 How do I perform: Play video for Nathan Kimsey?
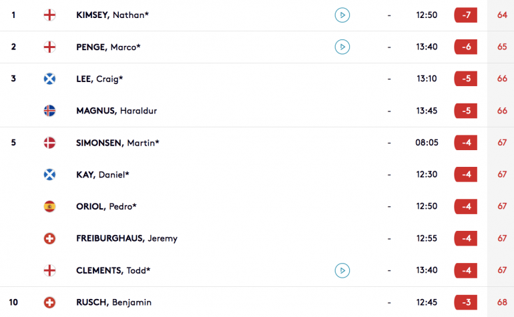(342, 15)
